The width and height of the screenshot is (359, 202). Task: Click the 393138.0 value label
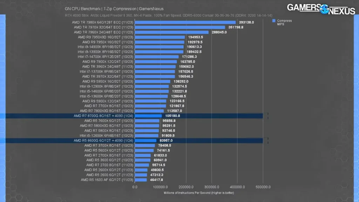[x=246, y=22]
